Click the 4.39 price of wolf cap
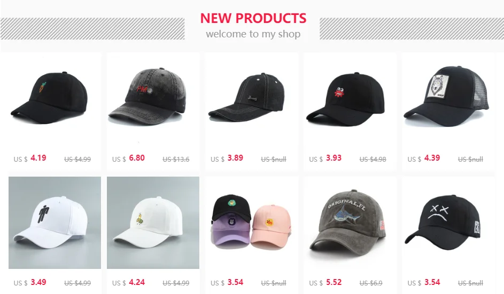 pos(432,158)
